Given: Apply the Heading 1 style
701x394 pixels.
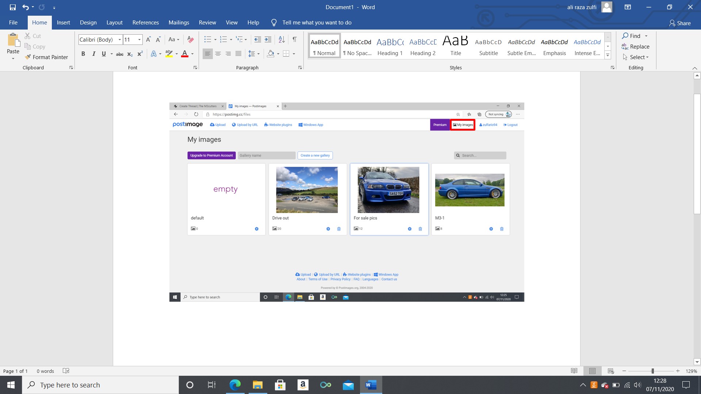Looking at the screenshot, I should tap(390, 46).
